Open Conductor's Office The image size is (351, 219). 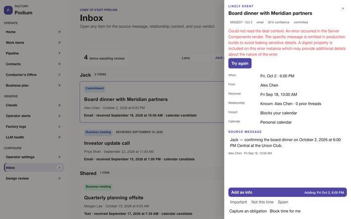tap(34, 74)
